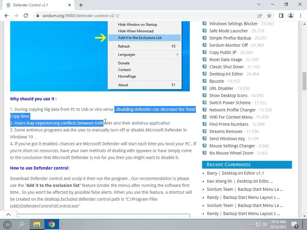Expand the bottom-left downloads chevron

coord(8,214)
